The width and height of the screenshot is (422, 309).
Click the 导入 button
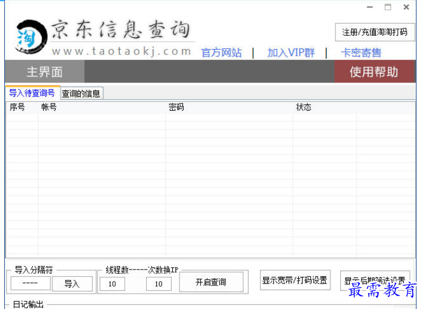(x=72, y=284)
